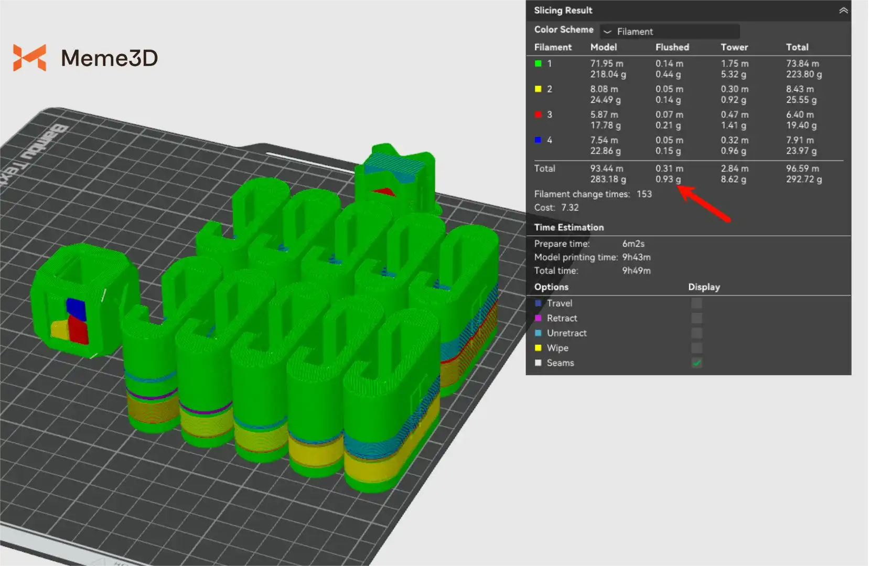The height and width of the screenshot is (566, 871).
Task: Click the magenta Retract legend icon
Action: pyautogui.click(x=538, y=318)
